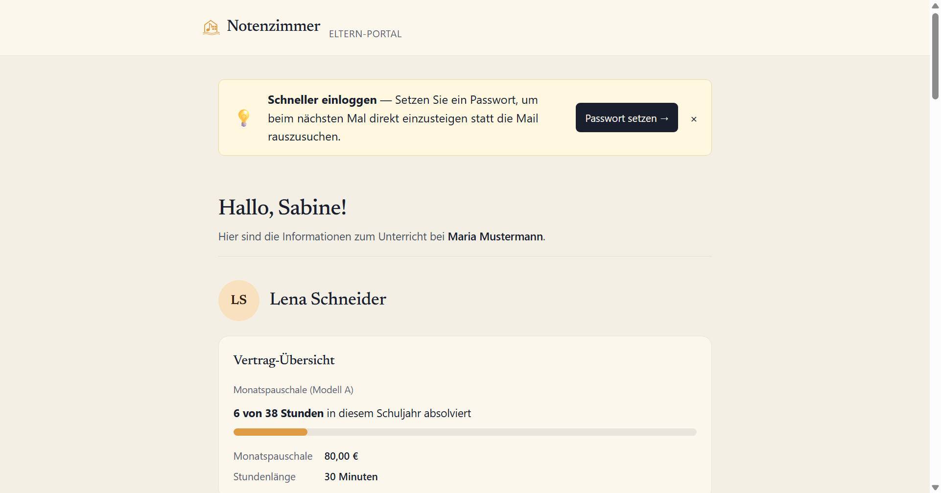Click the hours progress bar

[x=465, y=432]
